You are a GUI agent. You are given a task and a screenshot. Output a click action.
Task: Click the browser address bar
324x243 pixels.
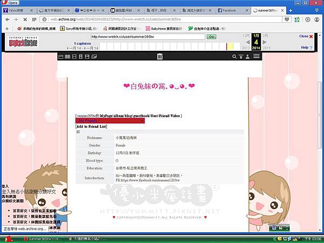pyautogui.click(x=161, y=19)
